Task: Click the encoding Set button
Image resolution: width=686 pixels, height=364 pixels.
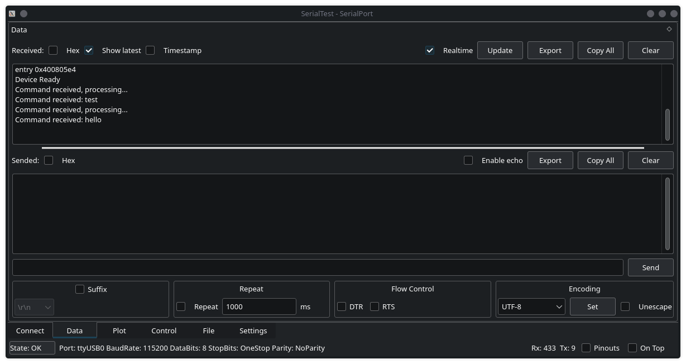Action: tap(592, 306)
